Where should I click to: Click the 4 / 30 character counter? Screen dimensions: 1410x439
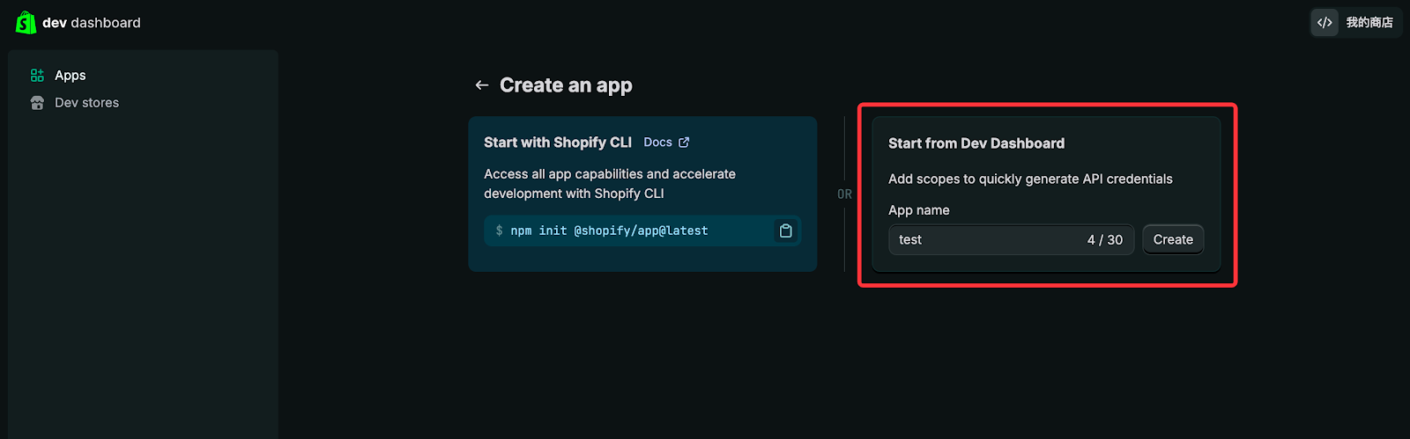pyautogui.click(x=1105, y=239)
